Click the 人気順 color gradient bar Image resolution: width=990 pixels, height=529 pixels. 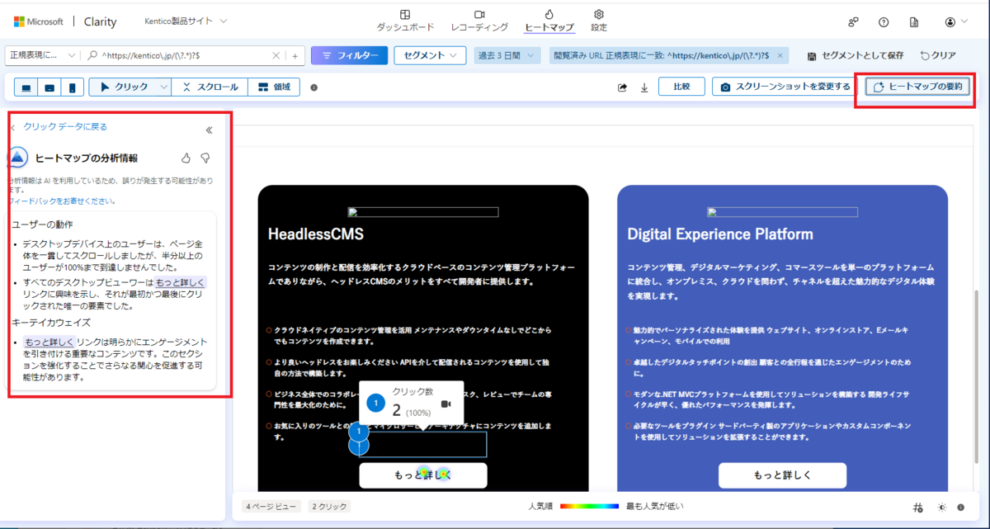(x=589, y=506)
